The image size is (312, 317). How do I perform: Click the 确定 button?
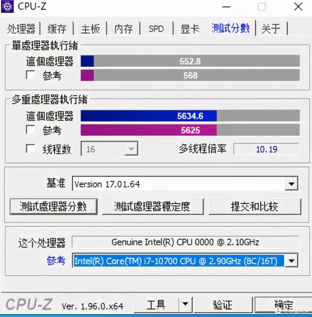pyautogui.click(x=283, y=305)
